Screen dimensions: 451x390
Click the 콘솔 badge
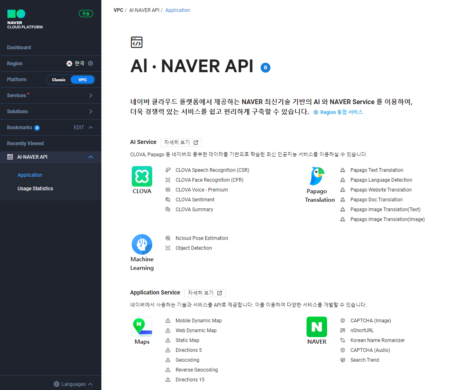click(x=86, y=14)
